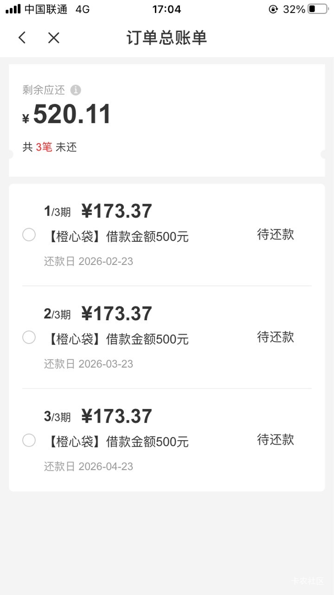Tap 待还款 status for 1/3期
This screenshot has height=595, width=334.
click(x=276, y=234)
